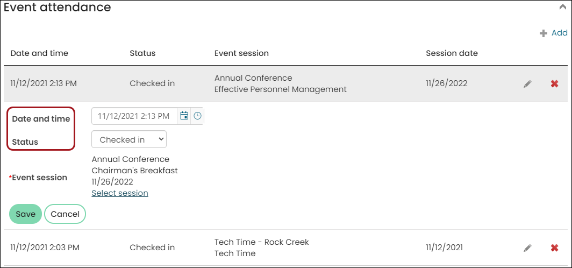Screen dimensions: 572x268
Task: Click the plus icon next to Add
Action: (544, 33)
